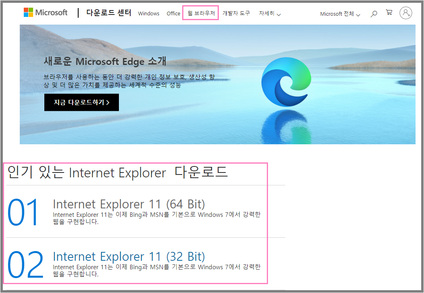Open the search magnifier icon

[374, 14]
